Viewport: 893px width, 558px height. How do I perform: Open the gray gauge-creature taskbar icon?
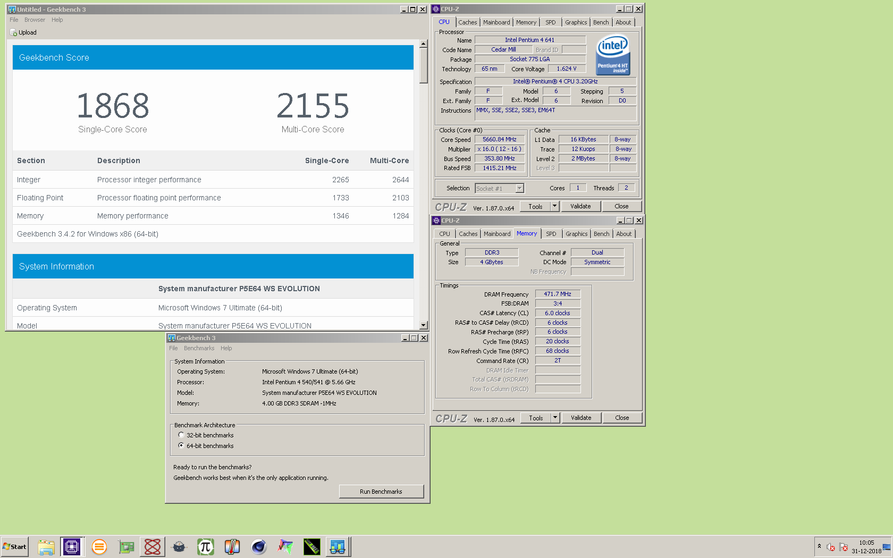[x=179, y=547]
